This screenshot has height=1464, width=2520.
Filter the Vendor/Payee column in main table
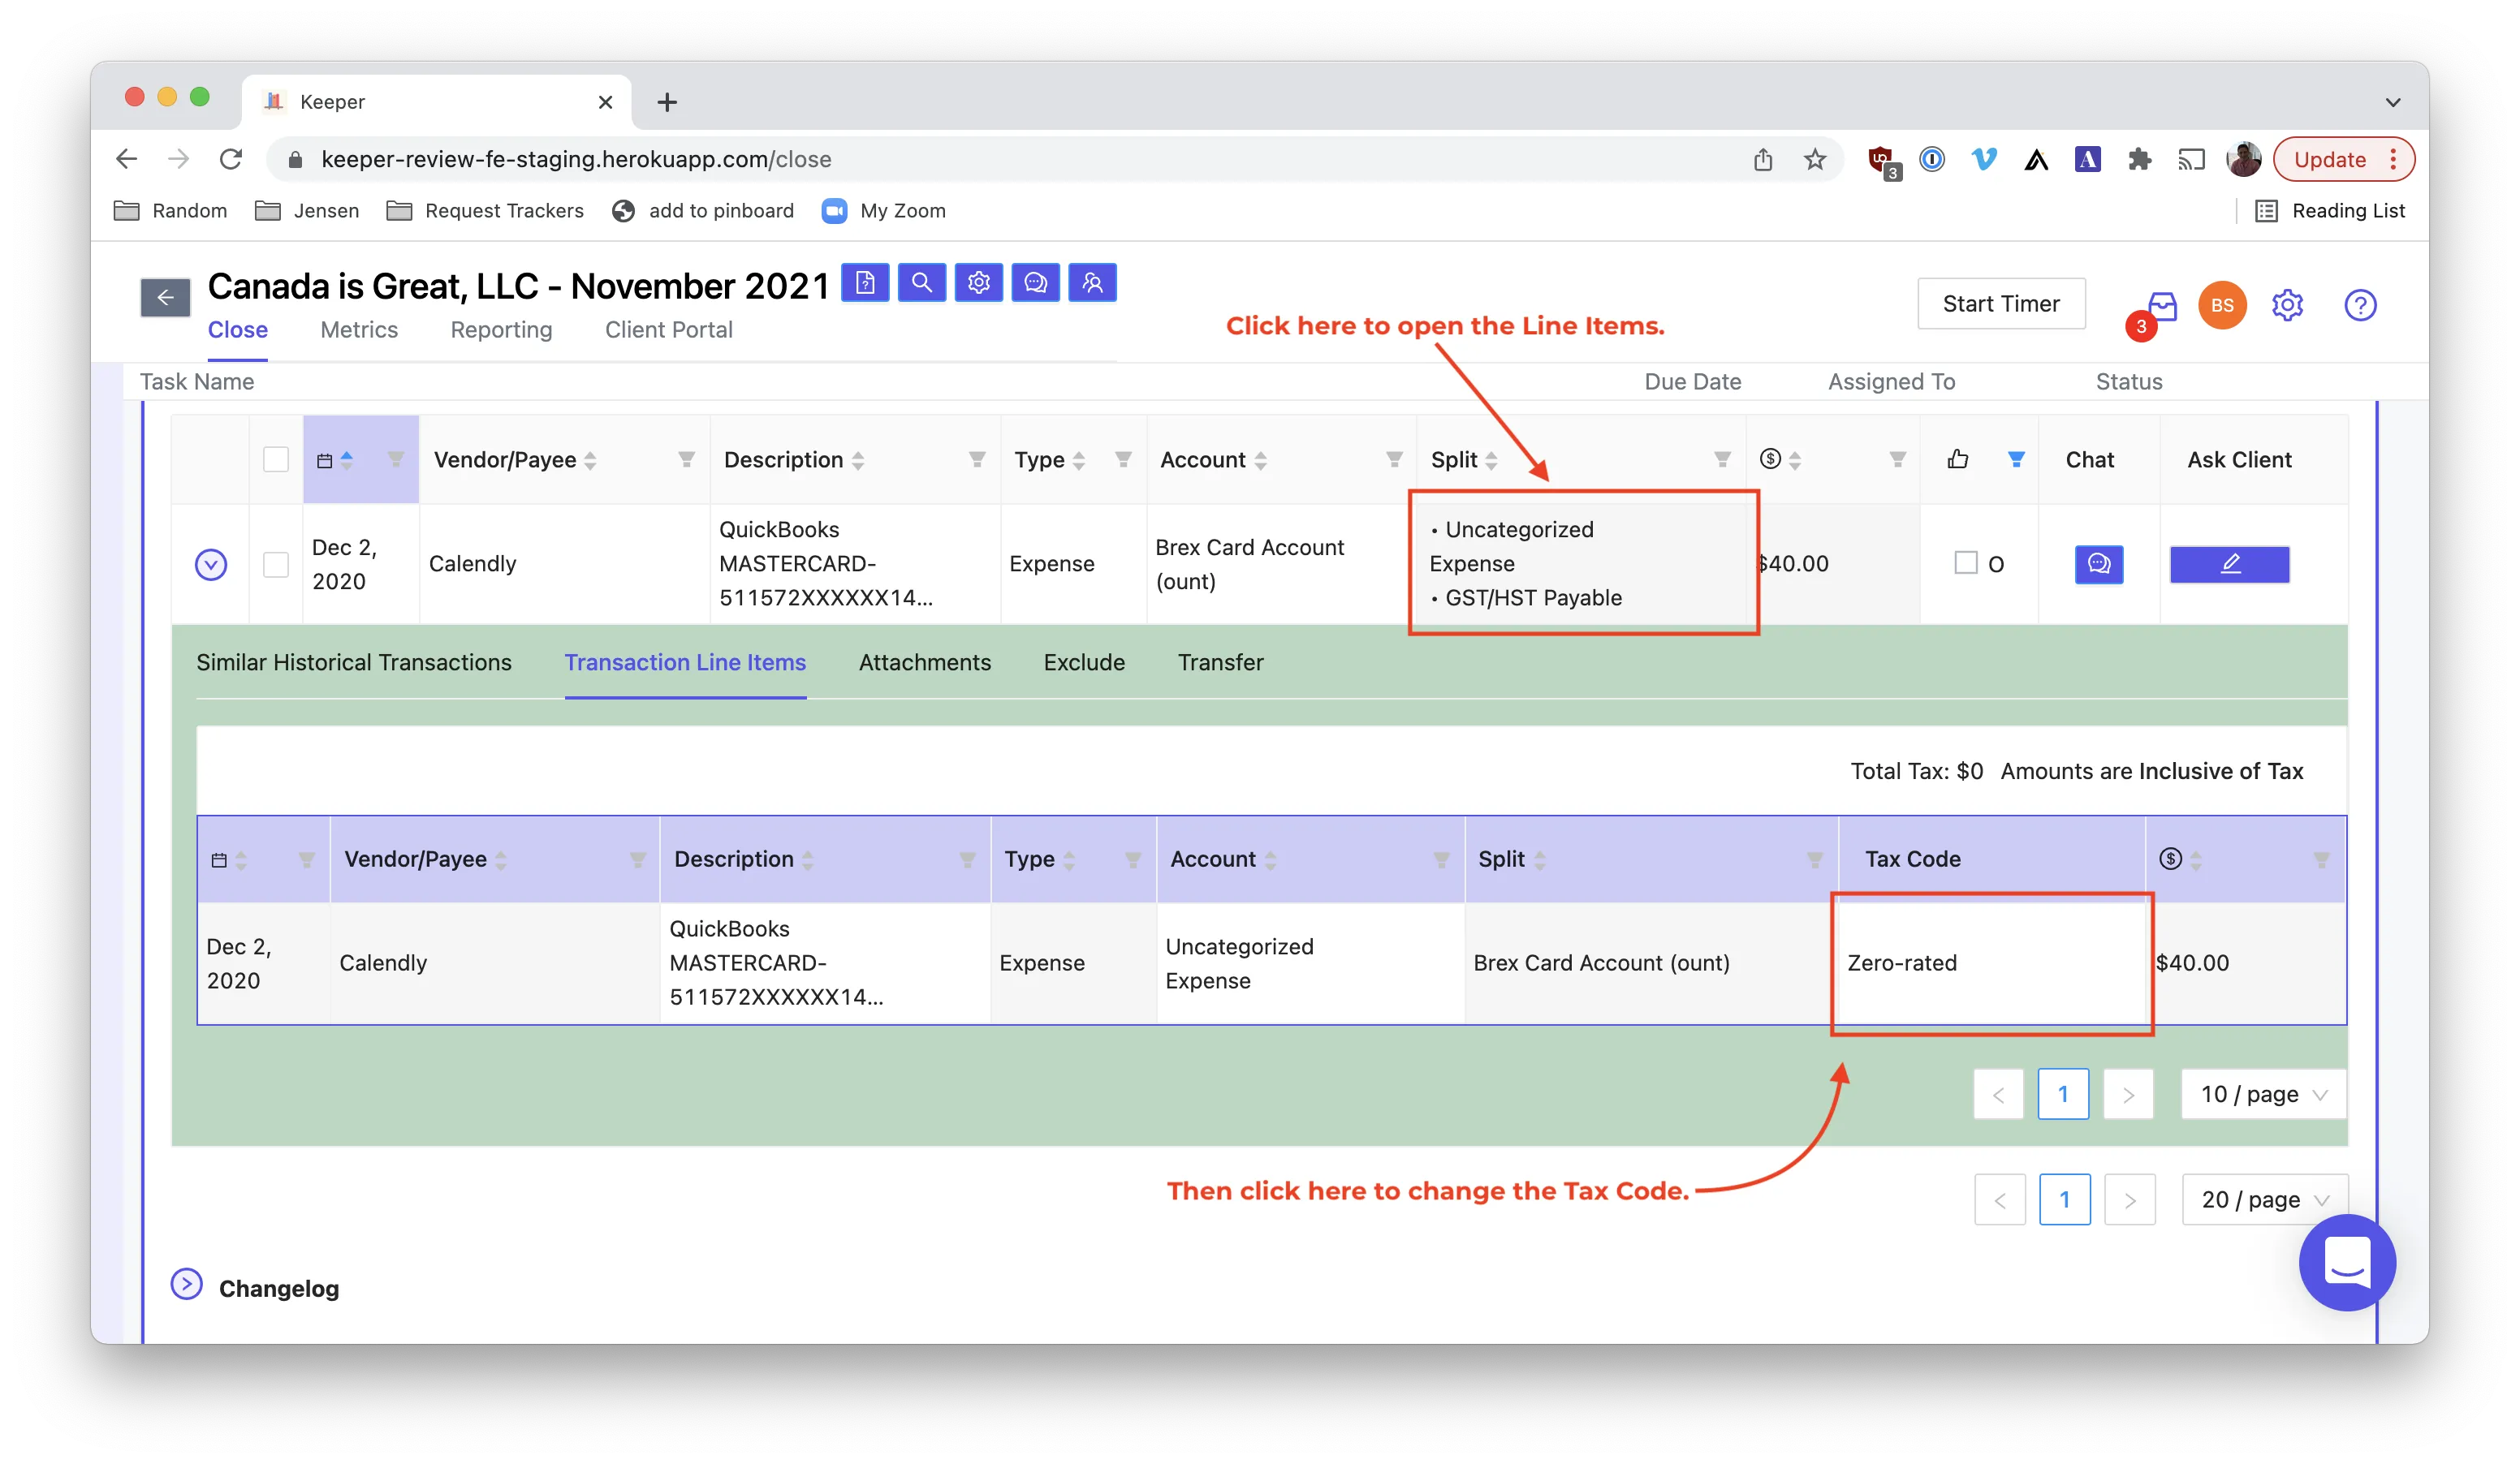686,459
